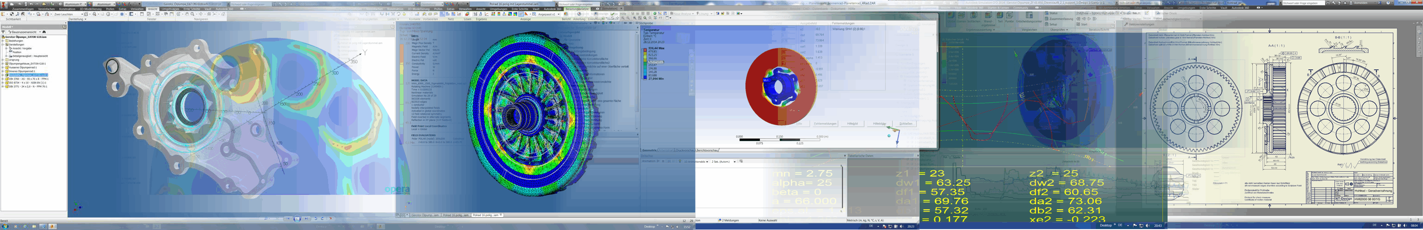
Task: Expand the Beziehungen tree node
Action: (x=3, y=41)
